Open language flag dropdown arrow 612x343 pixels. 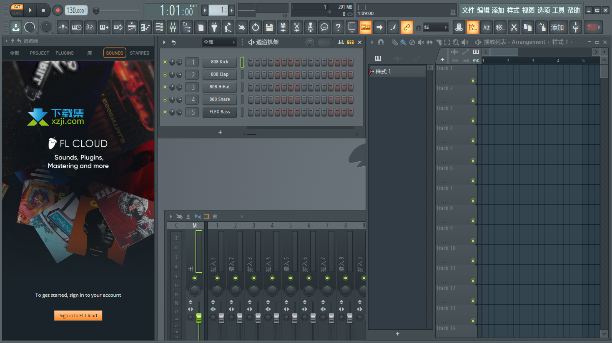(x=599, y=28)
